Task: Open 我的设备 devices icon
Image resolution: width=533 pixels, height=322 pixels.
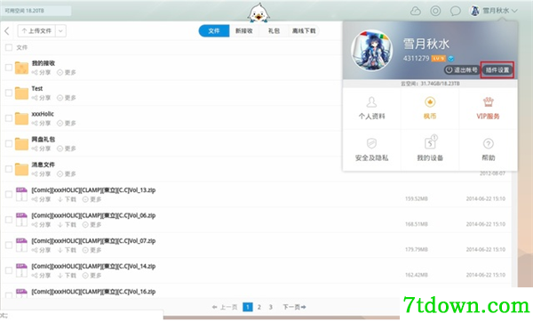Action: [430, 142]
